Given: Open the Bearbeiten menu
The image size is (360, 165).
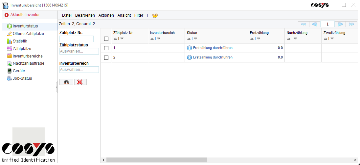Looking at the screenshot, I should (x=85, y=15).
